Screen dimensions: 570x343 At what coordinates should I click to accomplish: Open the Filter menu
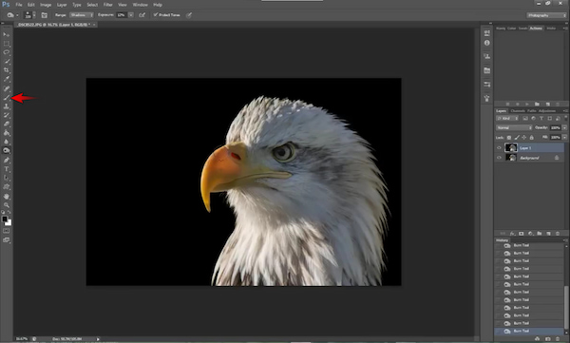tap(108, 5)
